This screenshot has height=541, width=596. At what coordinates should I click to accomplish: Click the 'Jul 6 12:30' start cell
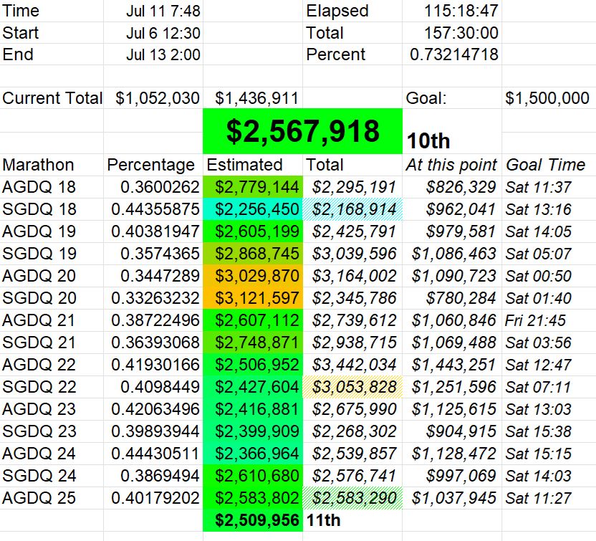[153, 33]
